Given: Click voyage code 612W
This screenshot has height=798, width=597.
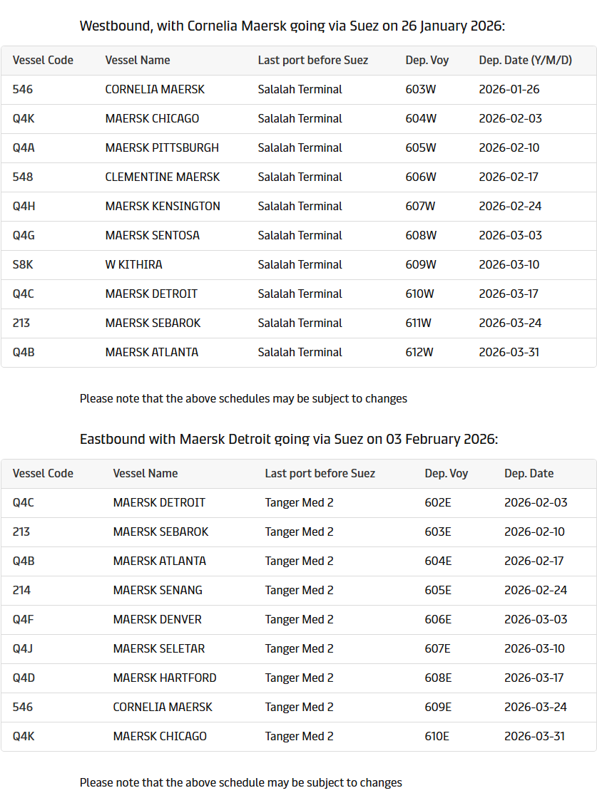Looking at the screenshot, I should (x=421, y=352).
